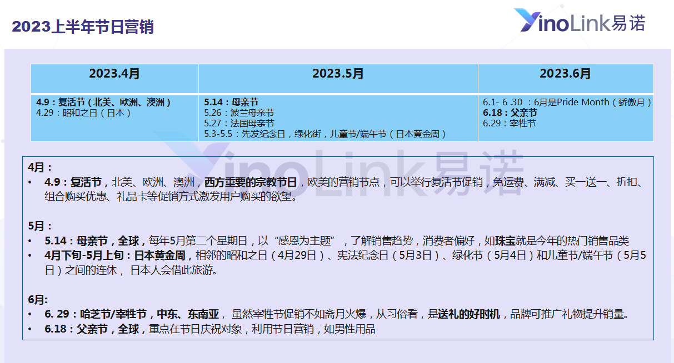Click the bold 送礼的好时机 phrase

click(470, 314)
